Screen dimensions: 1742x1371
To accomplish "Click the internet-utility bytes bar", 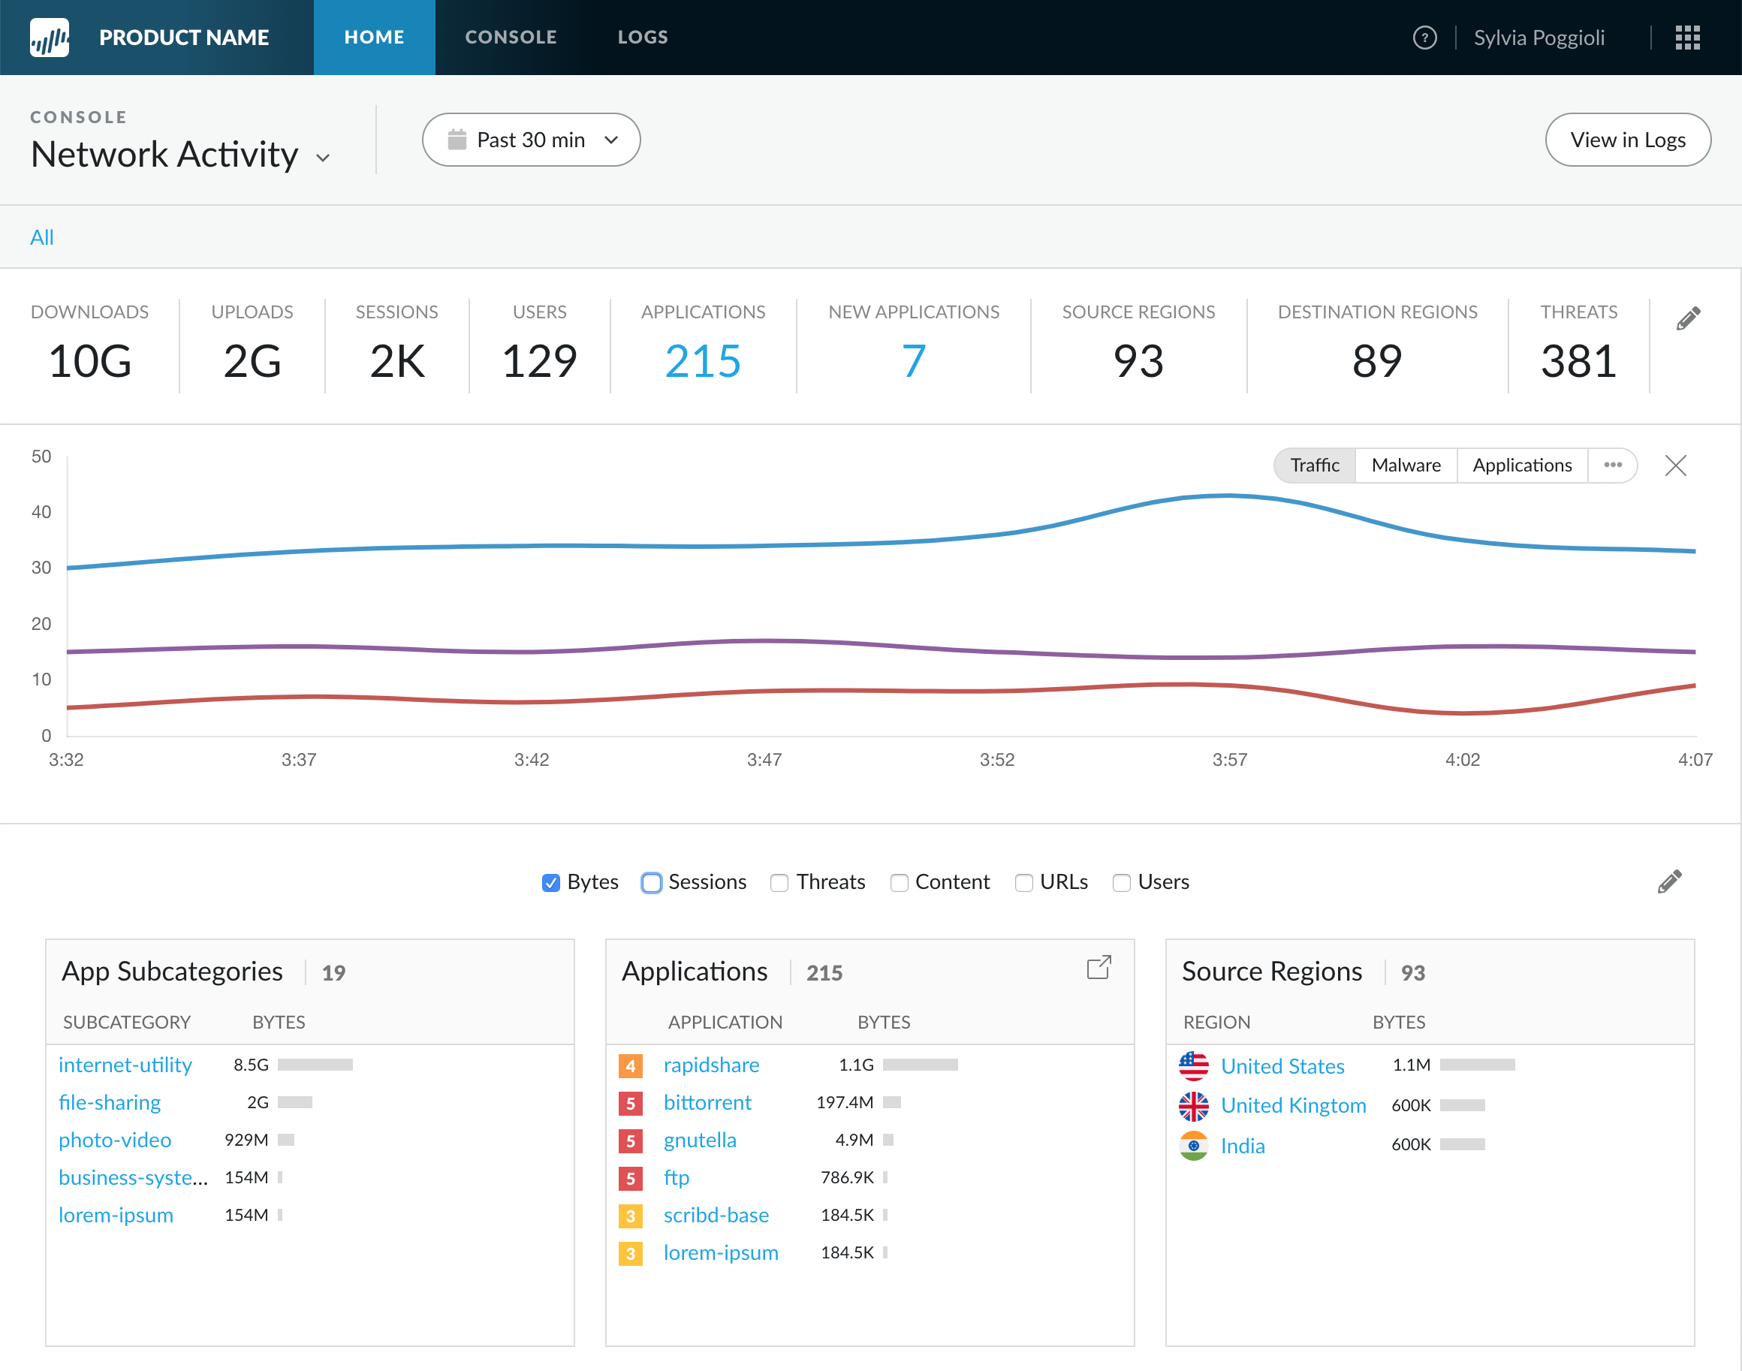I will pyautogui.click(x=315, y=1065).
